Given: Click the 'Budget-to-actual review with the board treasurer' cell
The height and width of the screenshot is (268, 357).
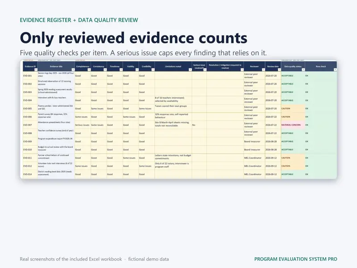Looking at the screenshot, I should tap(56, 150).
